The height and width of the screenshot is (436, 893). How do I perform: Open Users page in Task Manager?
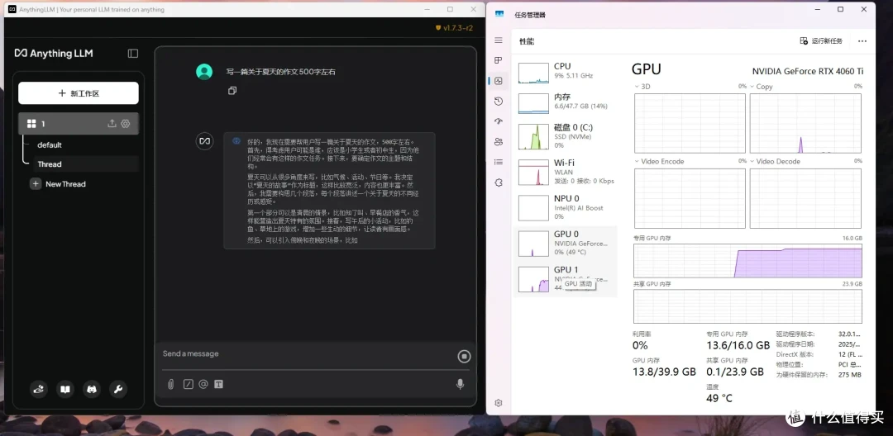click(499, 141)
